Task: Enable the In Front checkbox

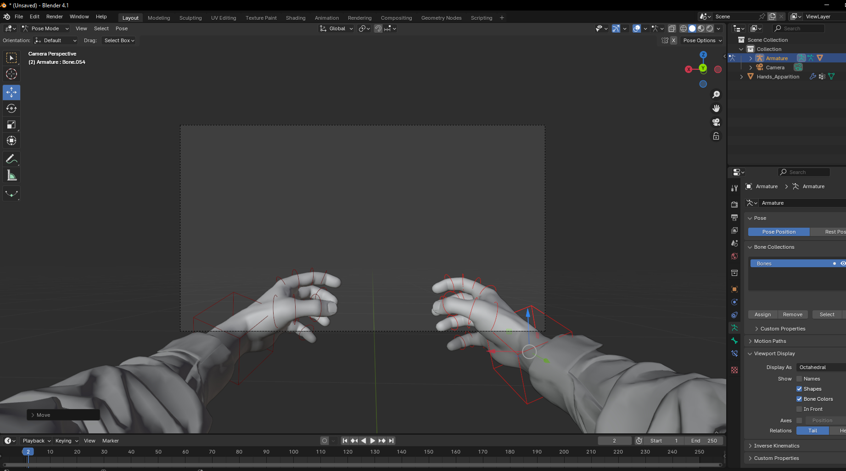Action: (799, 409)
